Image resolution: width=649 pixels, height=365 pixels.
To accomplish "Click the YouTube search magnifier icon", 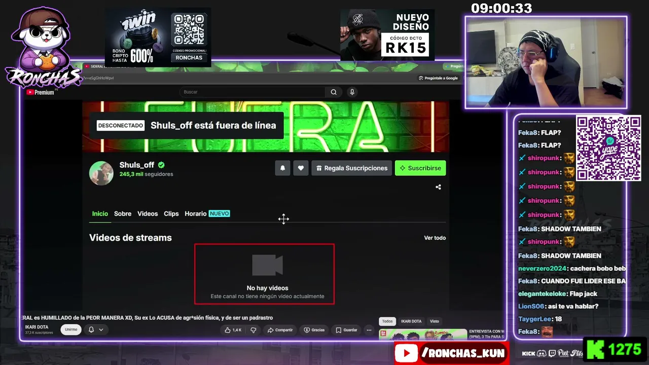I will click(334, 92).
